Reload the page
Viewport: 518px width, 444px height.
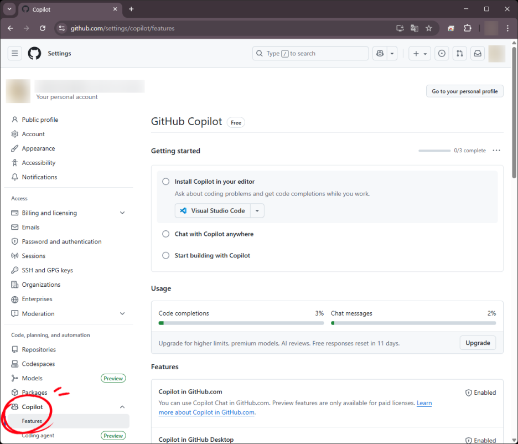click(43, 28)
